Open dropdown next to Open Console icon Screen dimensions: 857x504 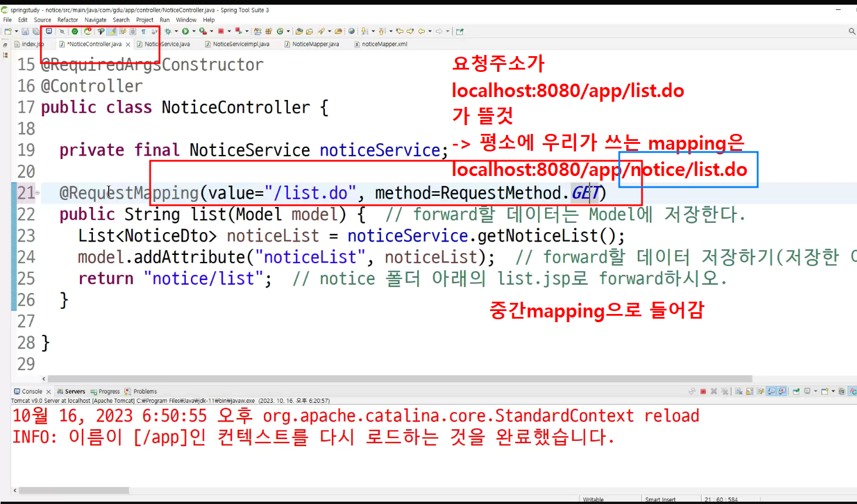833,392
